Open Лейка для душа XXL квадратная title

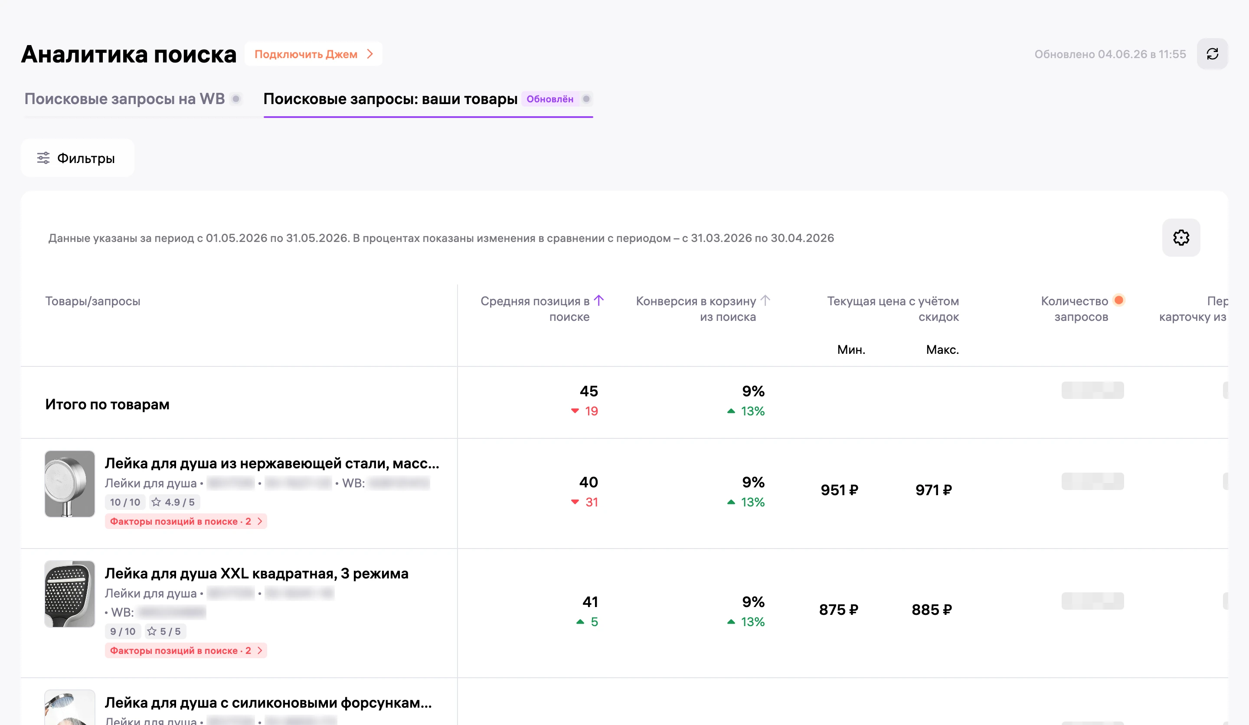[256, 573]
